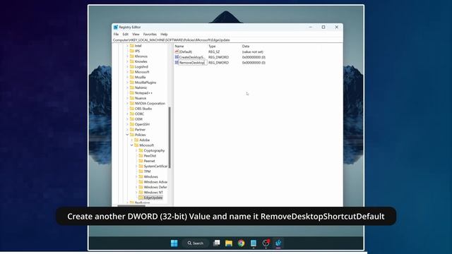Collapse the Policies key
This screenshot has height=254, width=452.
tap(127, 135)
